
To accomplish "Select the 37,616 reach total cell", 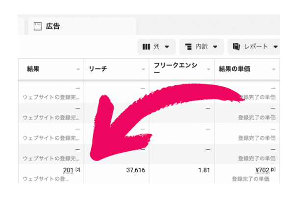I will coord(136,170).
